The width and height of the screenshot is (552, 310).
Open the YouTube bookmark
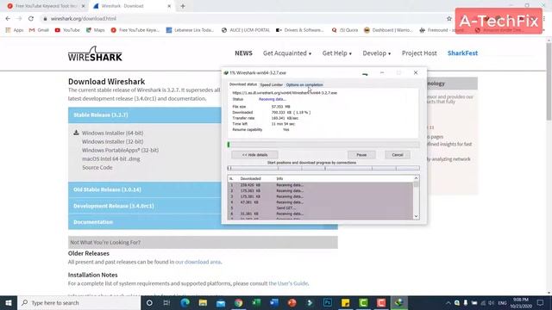(67, 30)
